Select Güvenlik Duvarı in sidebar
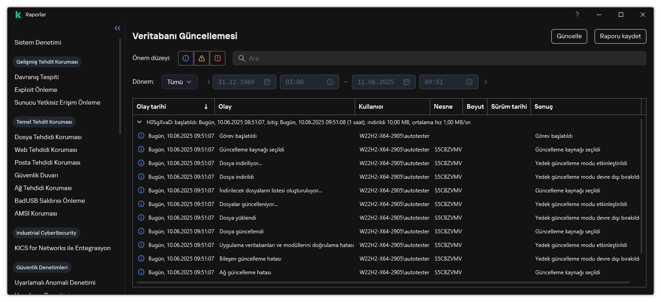Viewport: 661px width, 302px height. click(36, 175)
